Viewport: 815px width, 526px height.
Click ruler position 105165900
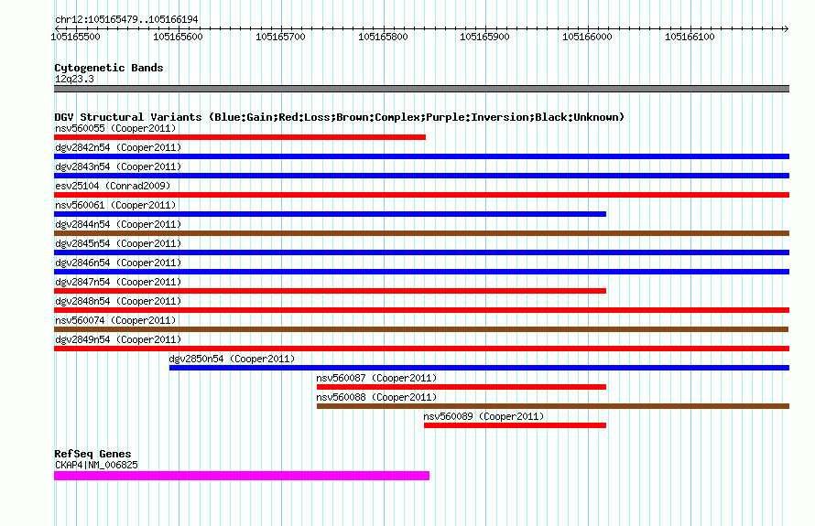point(485,37)
